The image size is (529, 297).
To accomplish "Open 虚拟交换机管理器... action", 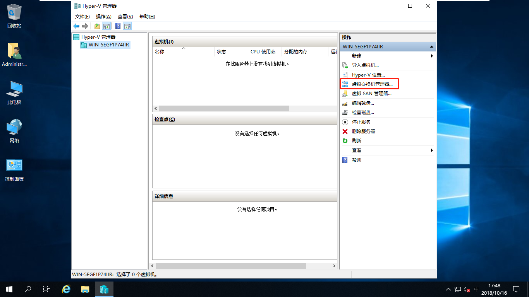I will click(372, 84).
